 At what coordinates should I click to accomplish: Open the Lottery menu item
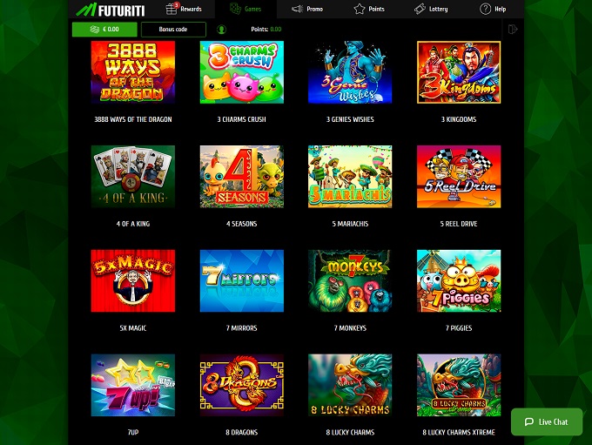[x=431, y=9]
